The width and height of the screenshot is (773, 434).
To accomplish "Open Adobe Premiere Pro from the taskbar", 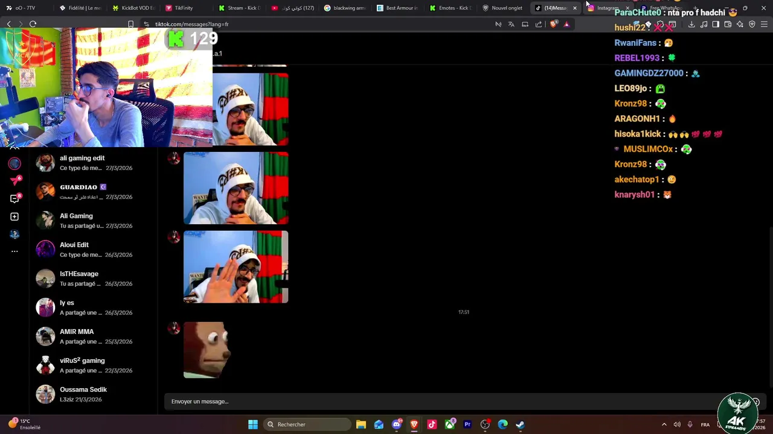I will 467,424.
